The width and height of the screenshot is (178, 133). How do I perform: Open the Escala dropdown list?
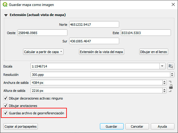162,66
